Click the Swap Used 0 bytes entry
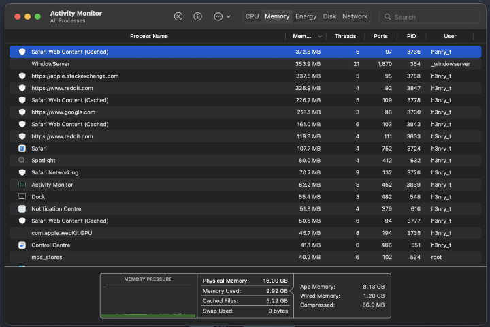Viewport: 490px width, 327px height. click(x=245, y=311)
